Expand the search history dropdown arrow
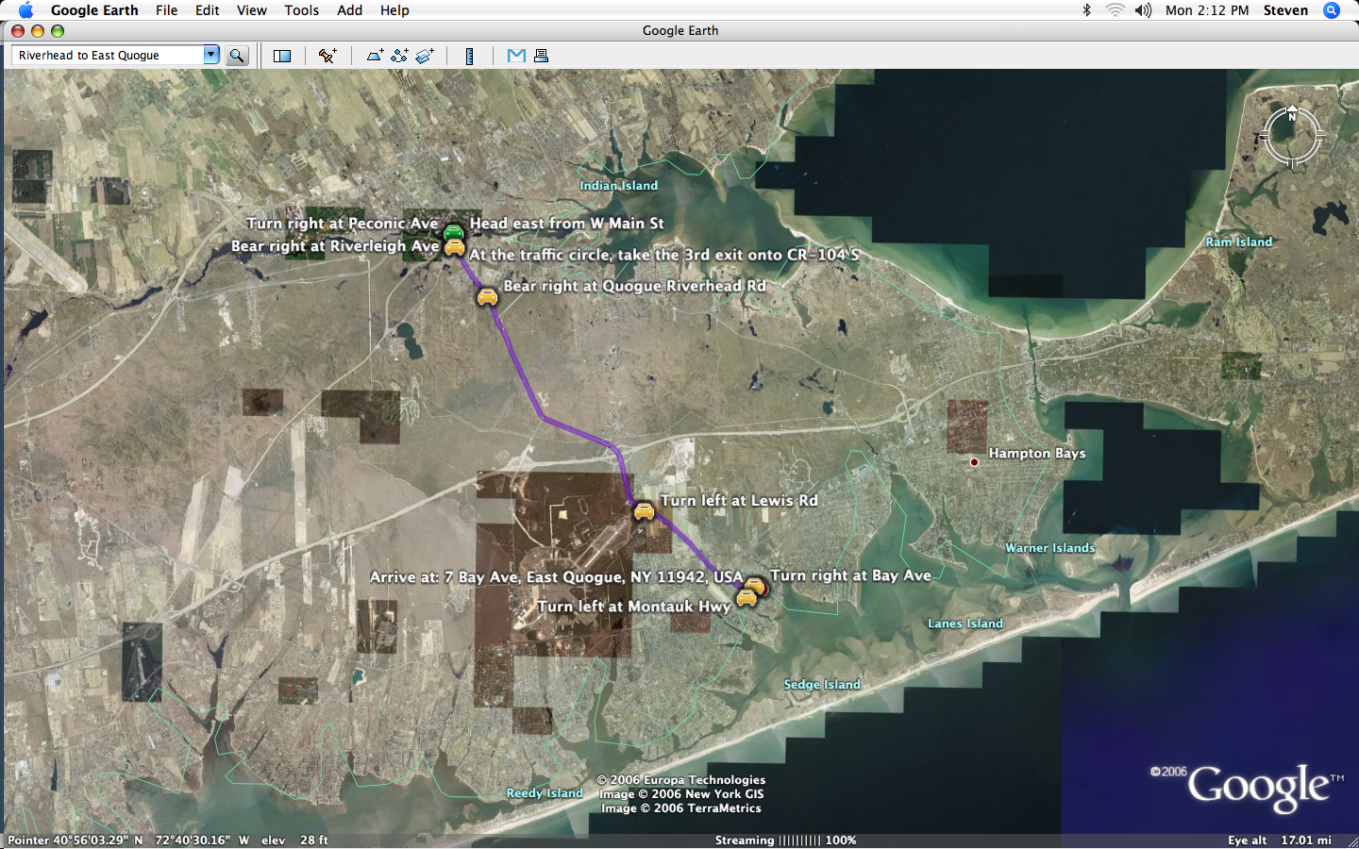 [211, 55]
